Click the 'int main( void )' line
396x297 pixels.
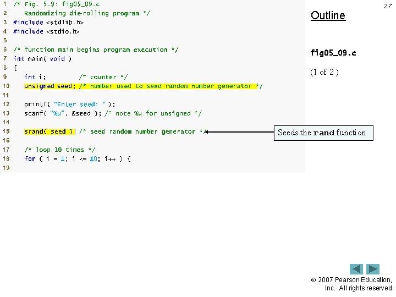click(42, 59)
